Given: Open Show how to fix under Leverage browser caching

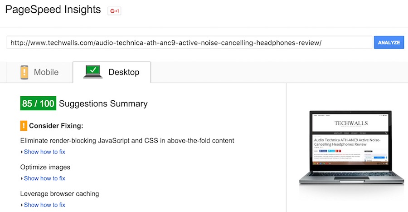Looking at the screenshot, I should point(44,205).
